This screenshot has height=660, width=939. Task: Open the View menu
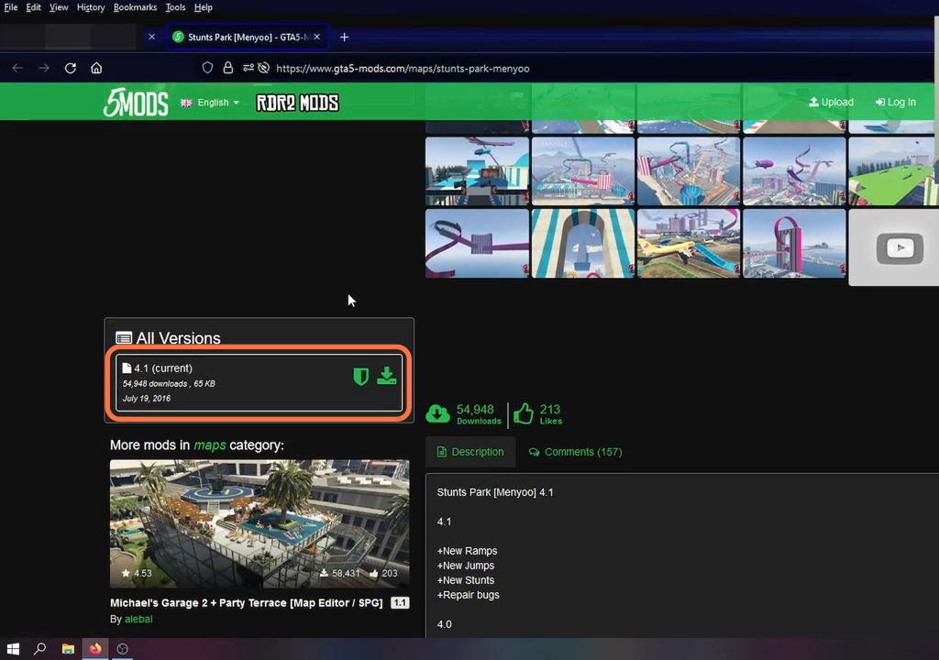[59, 7]
